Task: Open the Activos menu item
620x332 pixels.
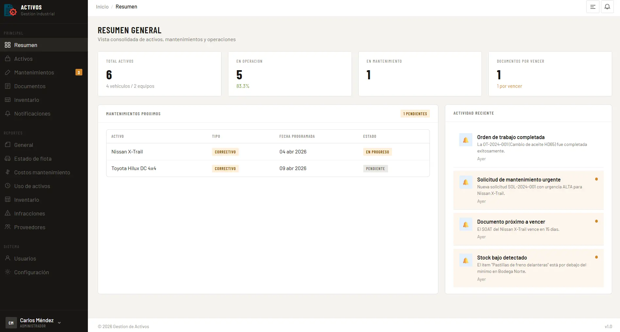Action: (23, 59)
